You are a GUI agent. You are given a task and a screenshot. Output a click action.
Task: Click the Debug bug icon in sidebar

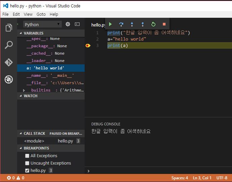click(x=9, y=79)
